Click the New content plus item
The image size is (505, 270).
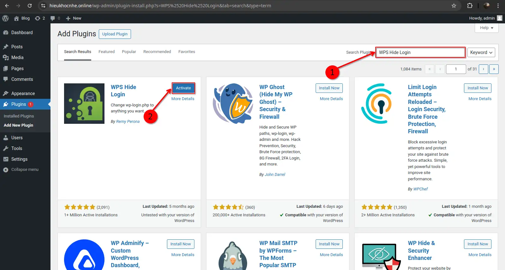tap(74, 18)
